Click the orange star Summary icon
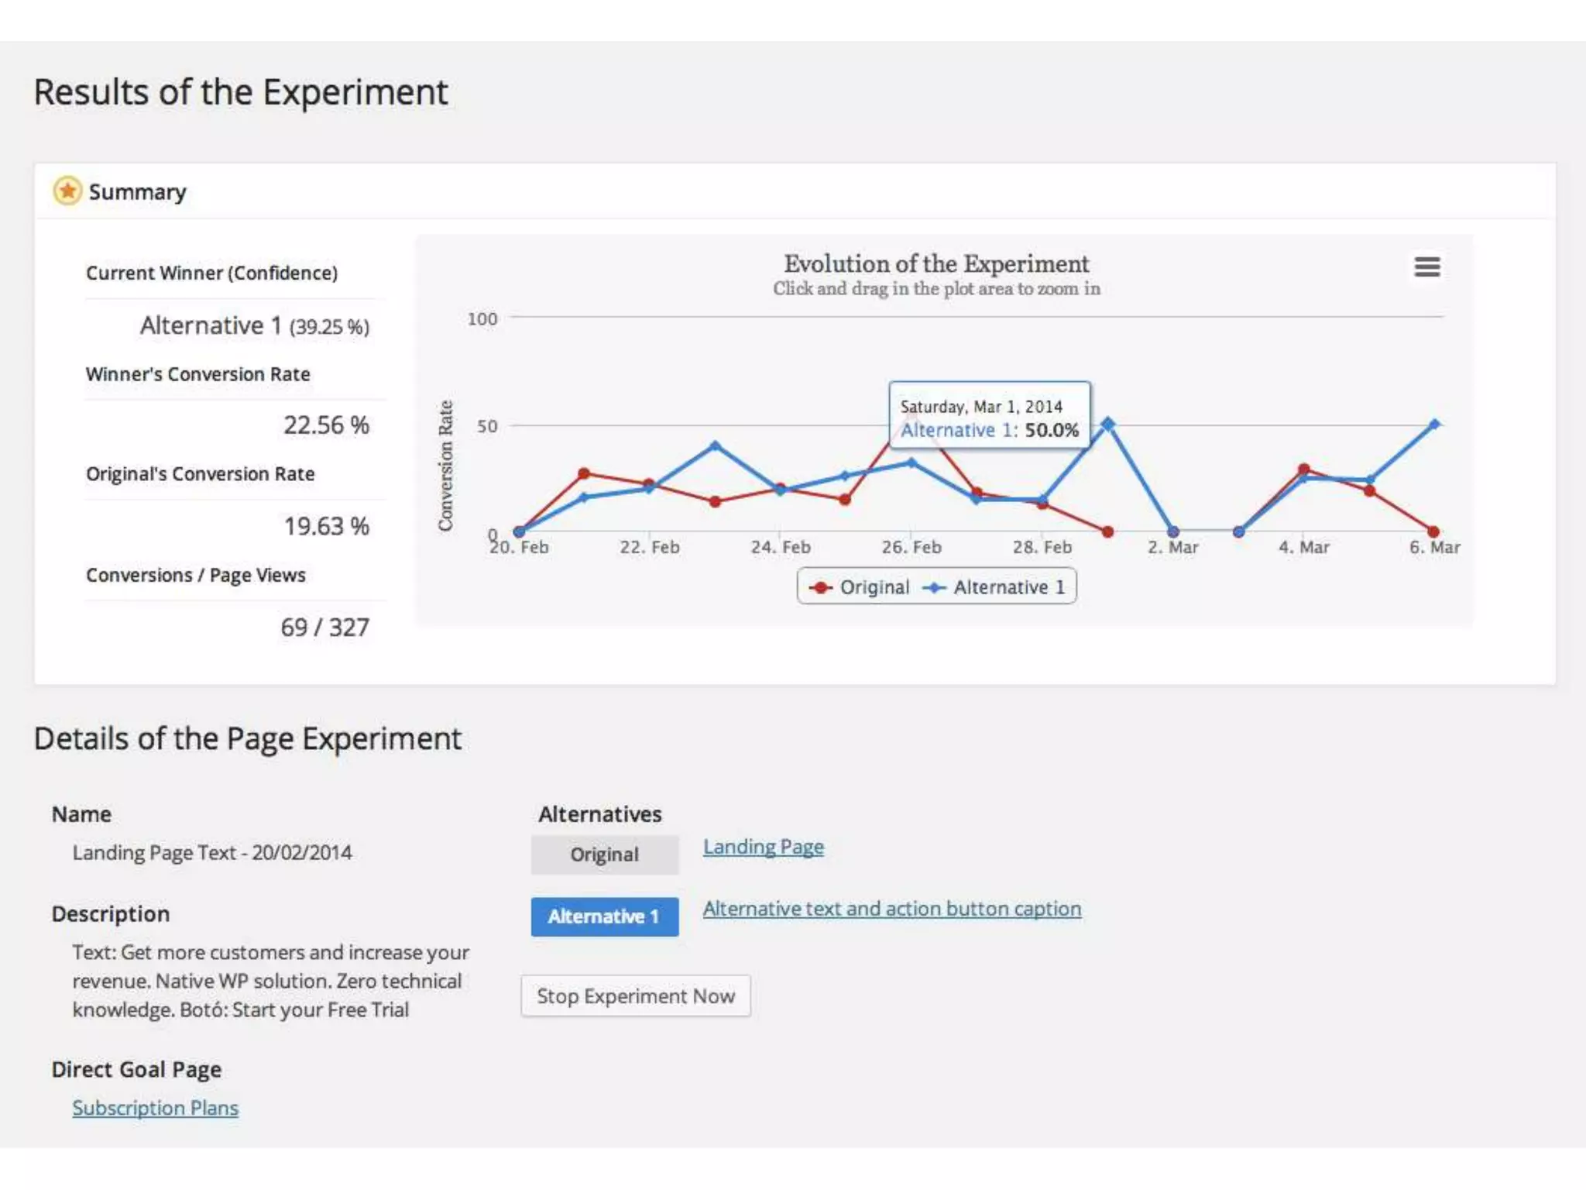 67,191
